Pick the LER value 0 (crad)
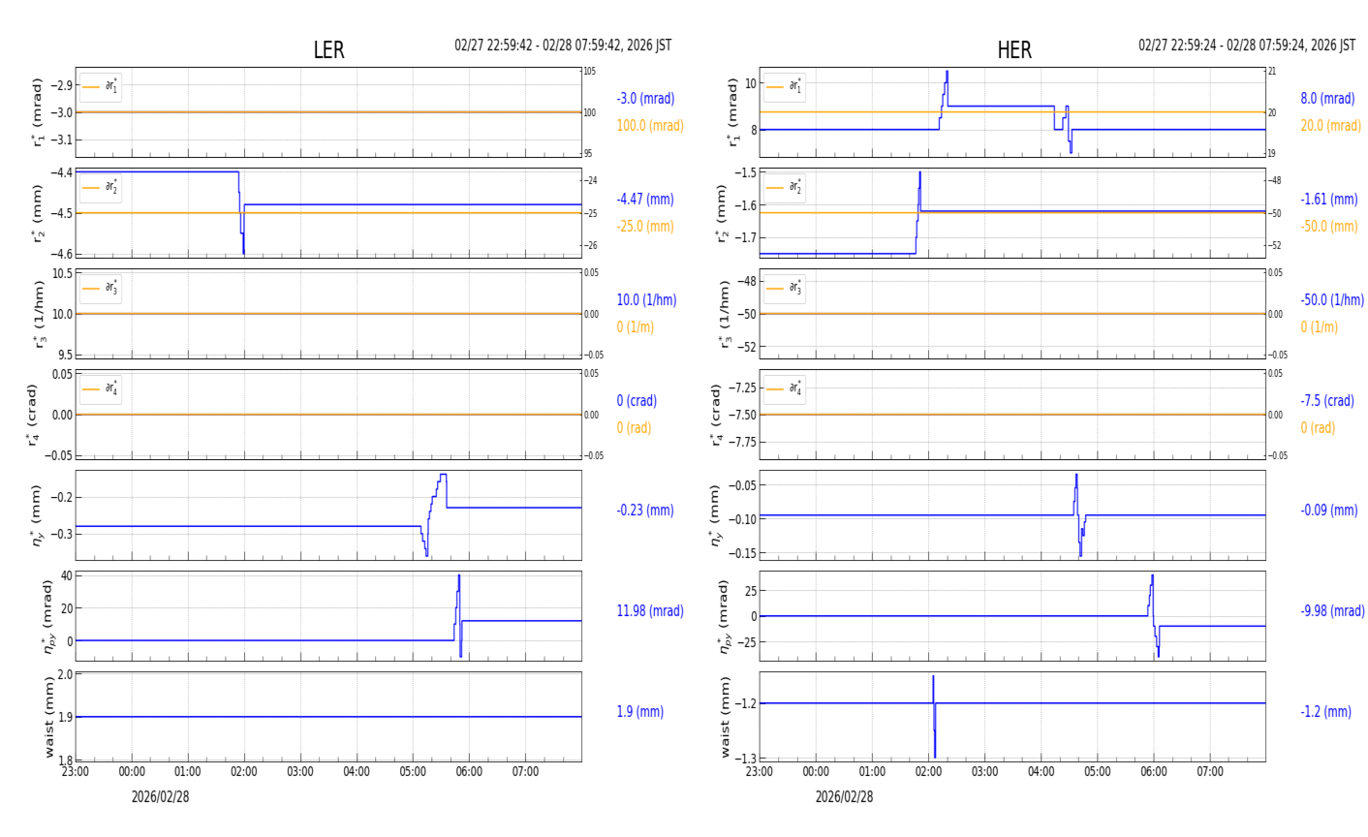The image size is (1368, 837). click(637, 401)
